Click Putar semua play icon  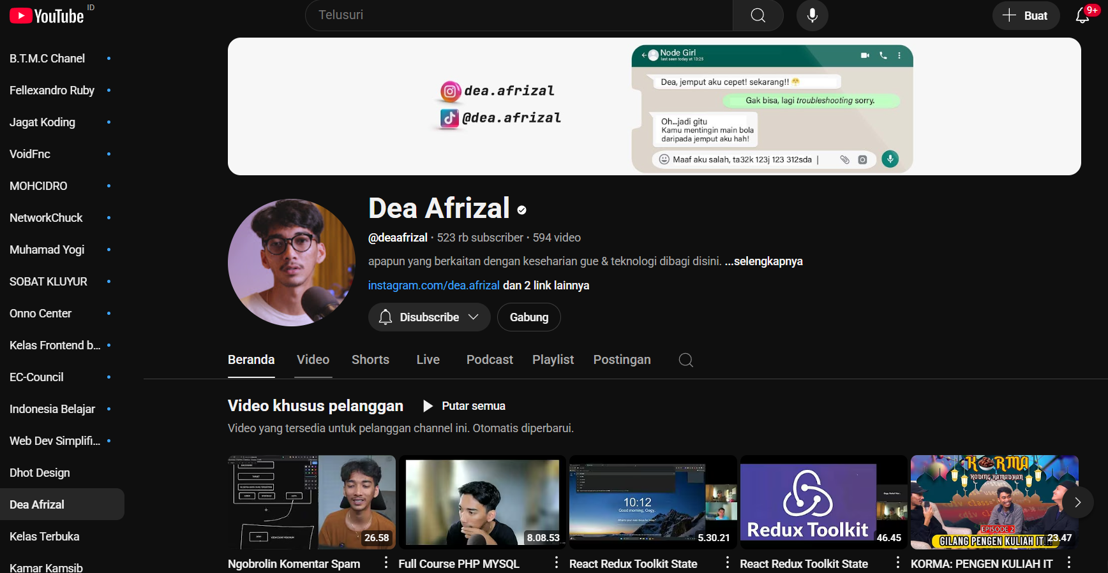428,406
